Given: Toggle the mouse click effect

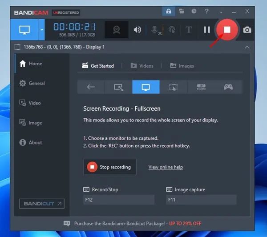Looking at the screenshot, I should pos(172,30).
